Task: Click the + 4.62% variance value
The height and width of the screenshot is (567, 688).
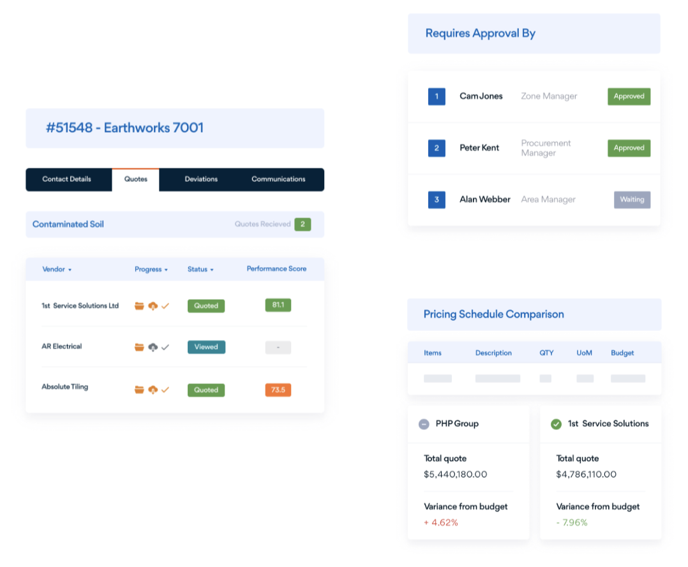Action: 441,523
